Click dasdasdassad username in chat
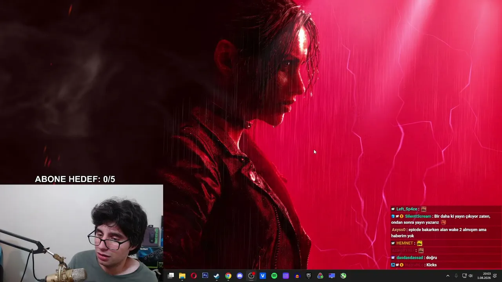Image resolution: width=502 pixels, height=282 pixels. [409, 258]
